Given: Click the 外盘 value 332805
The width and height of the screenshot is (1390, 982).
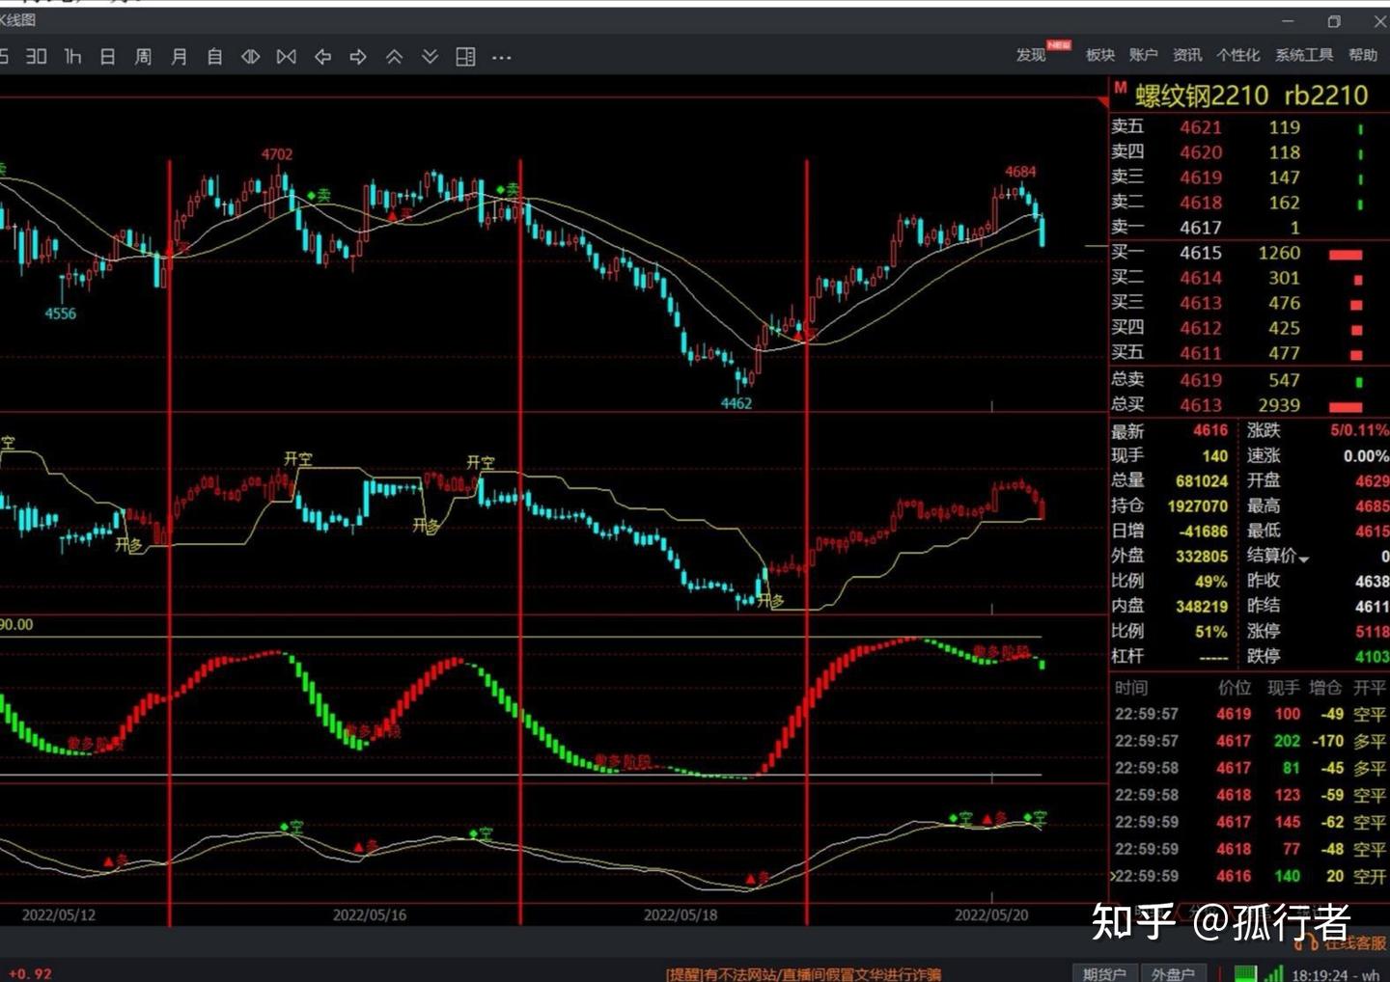Looking at the screenshot, I should pyautogui.click(x=1202, y=556).
